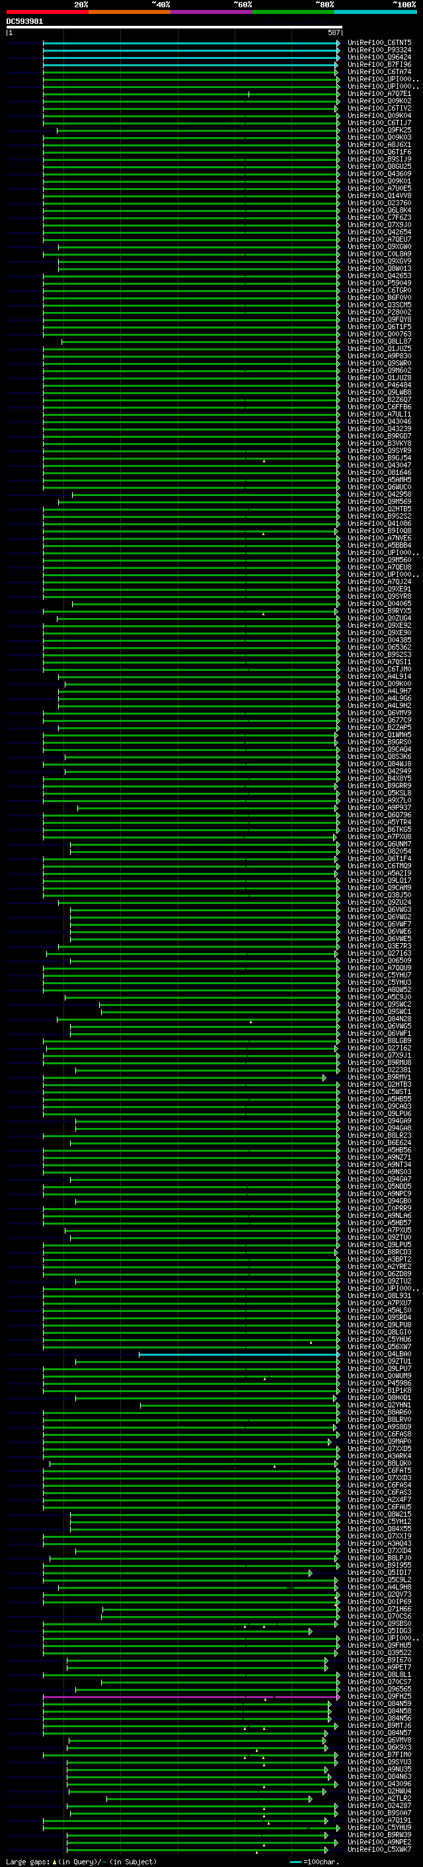Open hit UniRef100_A7Q7E1
The height and width of the screenshot is (1867, 423).
[379, 93]
